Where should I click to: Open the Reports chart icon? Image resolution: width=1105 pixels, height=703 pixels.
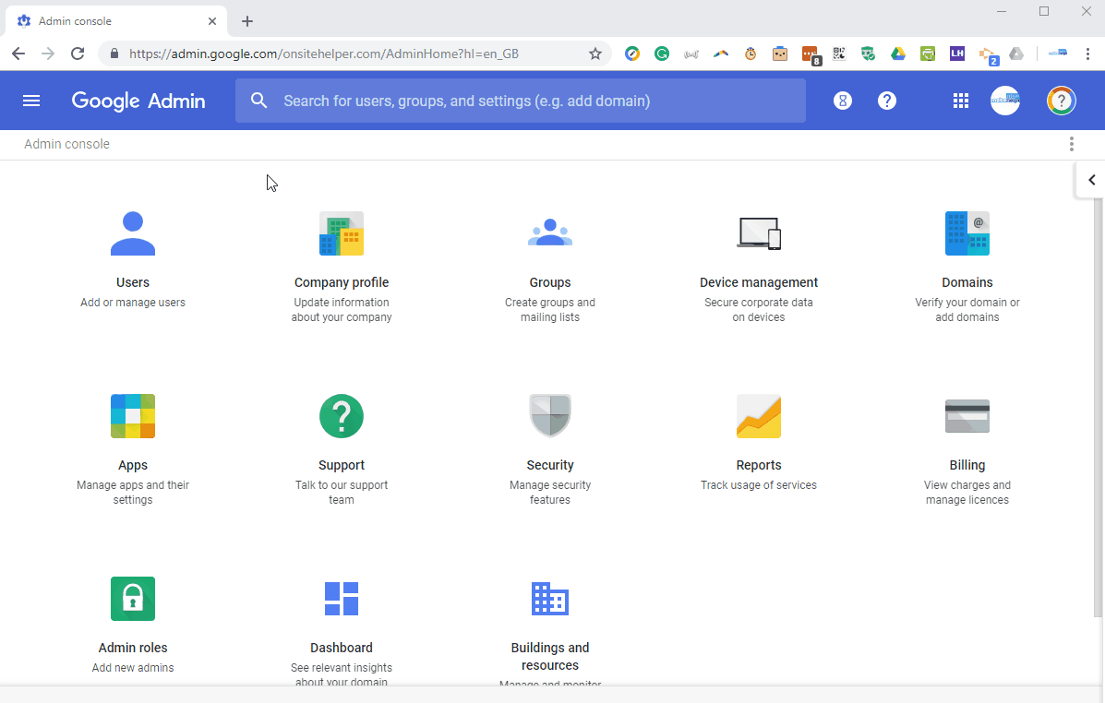click(759, 415)
